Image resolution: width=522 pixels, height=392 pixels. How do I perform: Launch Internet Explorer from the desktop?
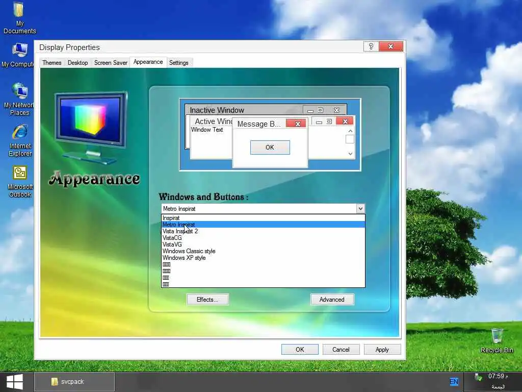tap(20, 140)
